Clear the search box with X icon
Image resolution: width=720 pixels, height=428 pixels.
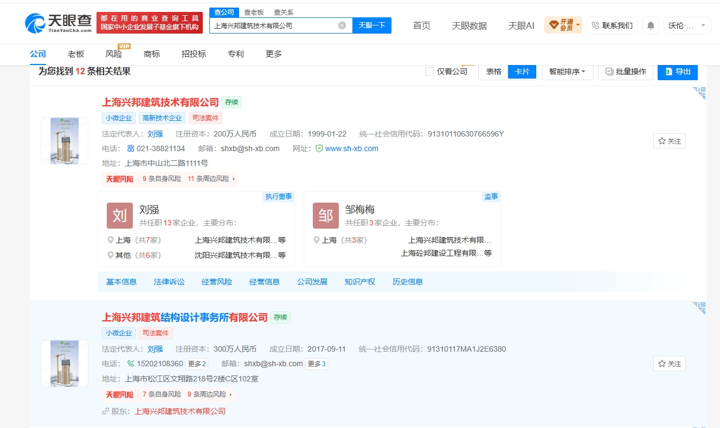[x=342, y=25]
